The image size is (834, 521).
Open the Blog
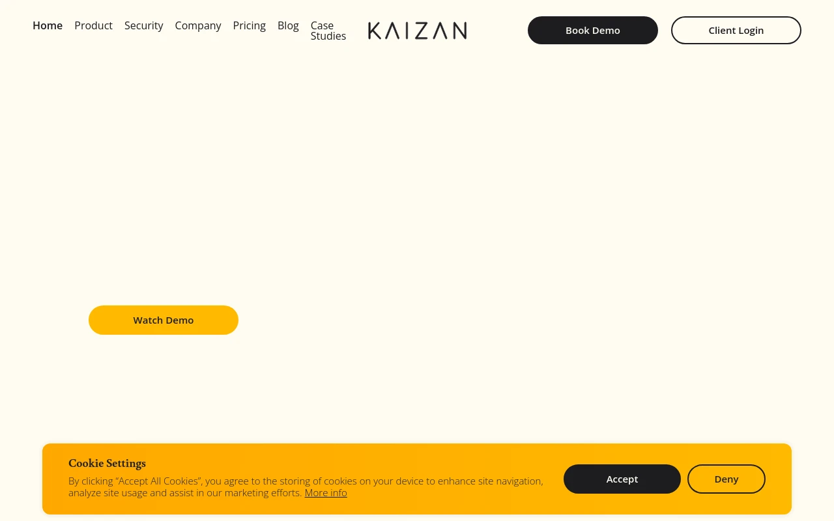coord(288,25)
